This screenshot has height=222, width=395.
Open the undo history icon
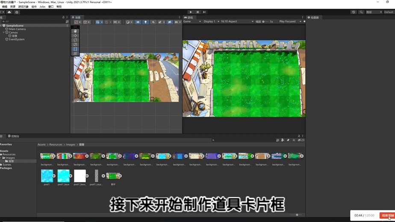point(354,12)
